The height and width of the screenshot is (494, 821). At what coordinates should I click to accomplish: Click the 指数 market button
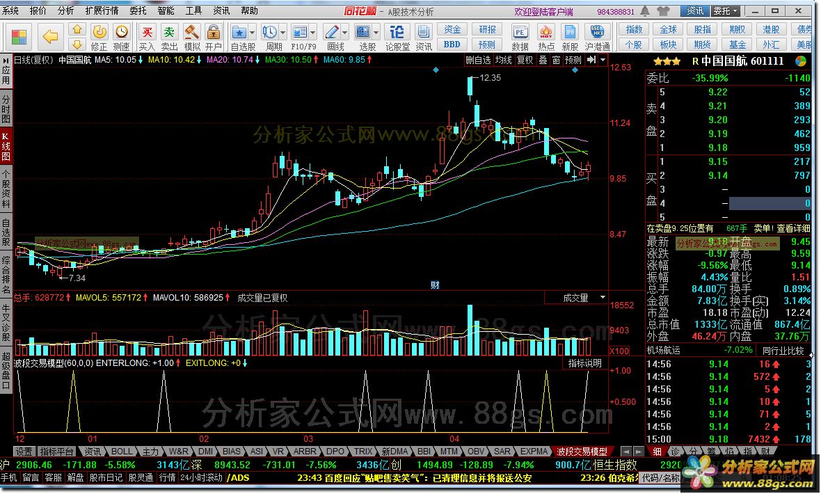click(634, 29)
